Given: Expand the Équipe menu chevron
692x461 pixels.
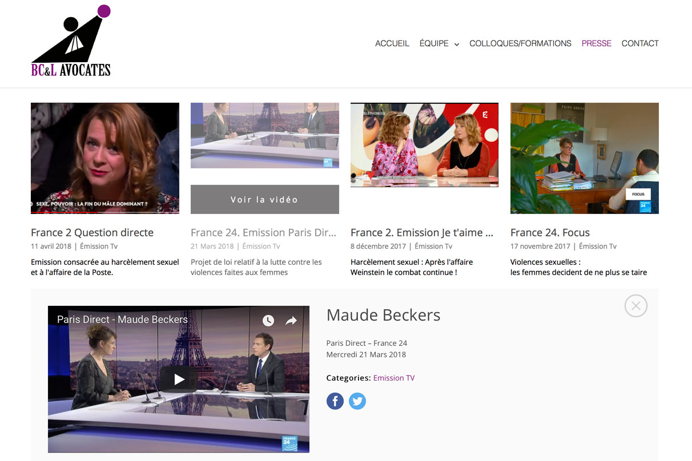Looking at the screenshot, I should (457, 44).
